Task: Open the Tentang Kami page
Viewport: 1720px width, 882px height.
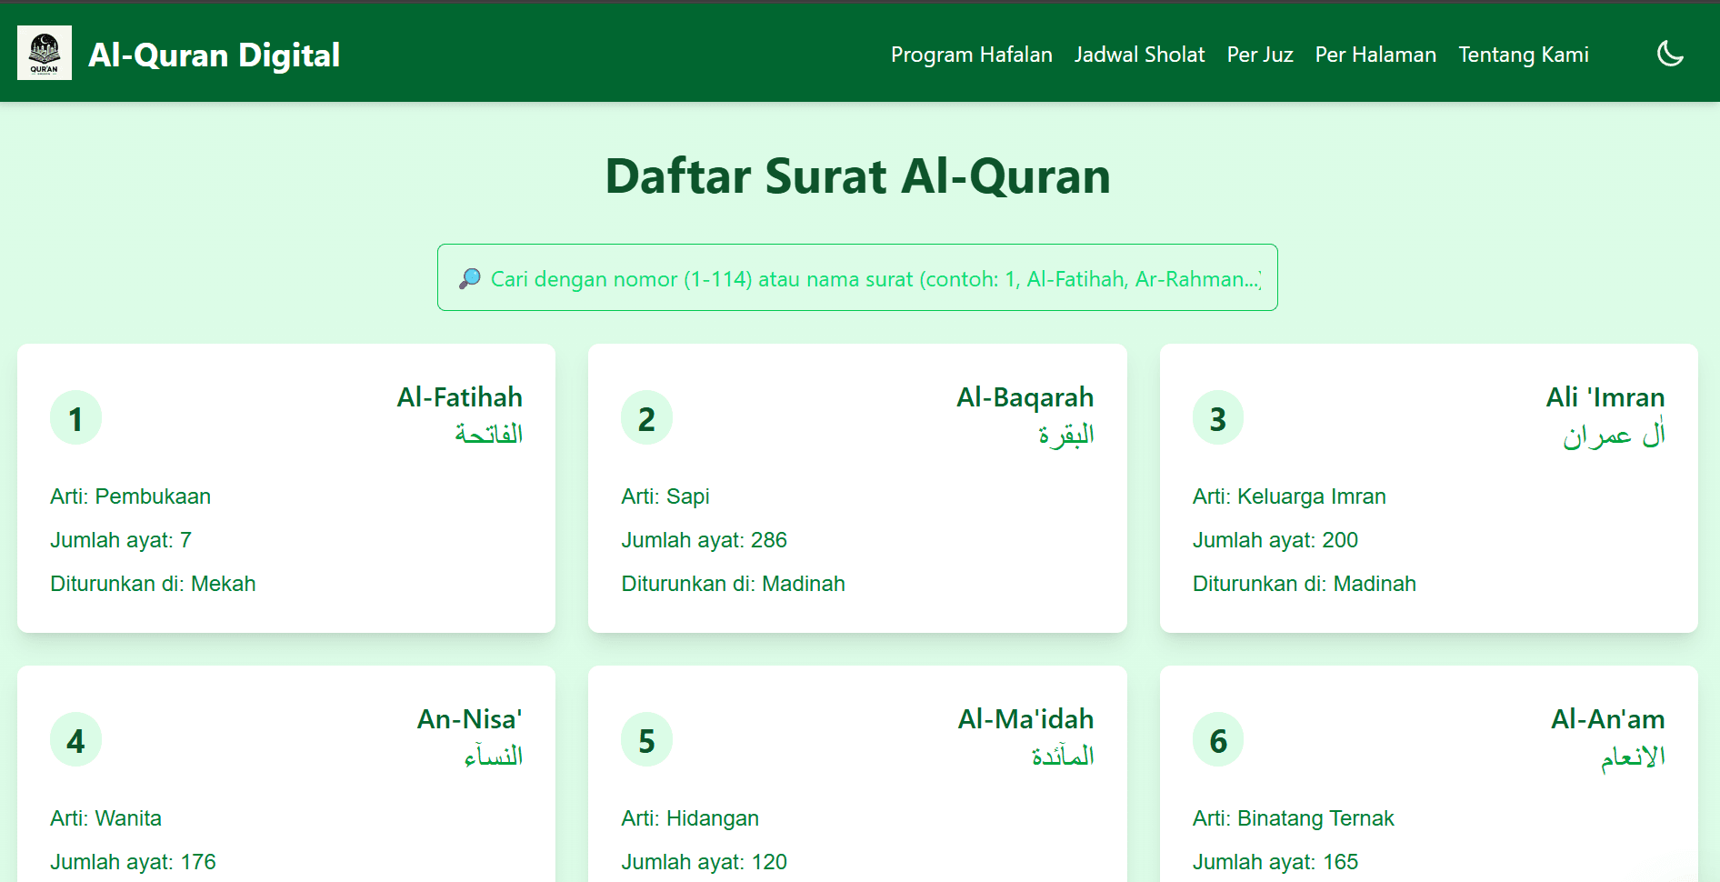Action: pyautogui.click(x=1524, y=55)
